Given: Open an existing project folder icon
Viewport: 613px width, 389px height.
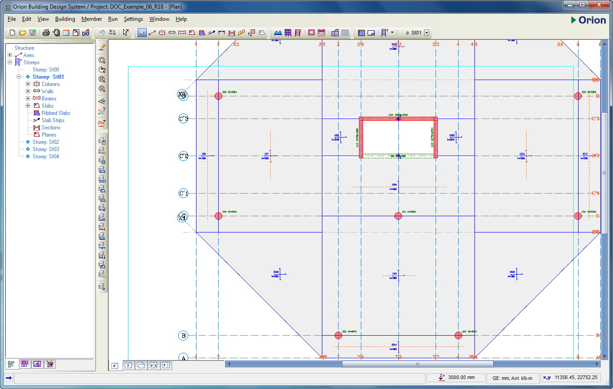Looking at the screenshot, I should pyautogui.click(x=22, y=33).
